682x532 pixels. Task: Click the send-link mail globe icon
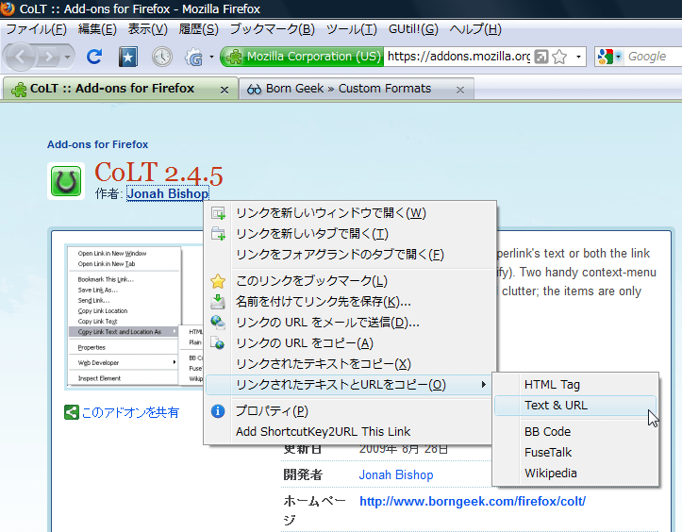(218, 323)
